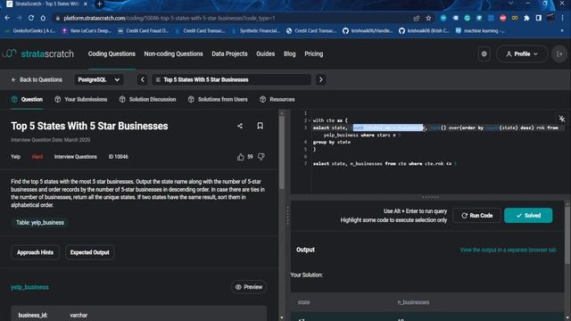Click the browser address bar URL

point(170,18)
